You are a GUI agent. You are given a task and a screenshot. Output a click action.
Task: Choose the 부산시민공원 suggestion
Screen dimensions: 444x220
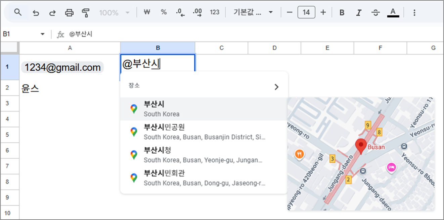[x=204, y=132]
